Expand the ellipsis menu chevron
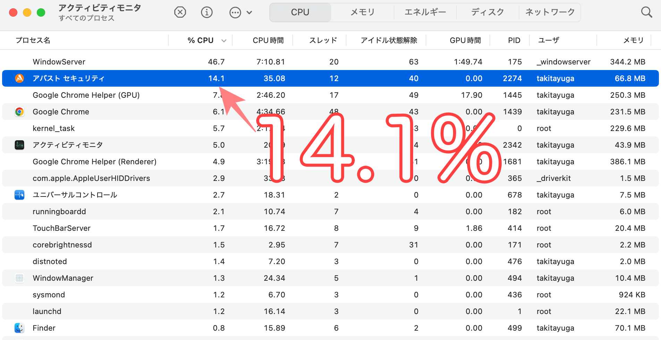661x340 pixels. [x=249, y=13]
